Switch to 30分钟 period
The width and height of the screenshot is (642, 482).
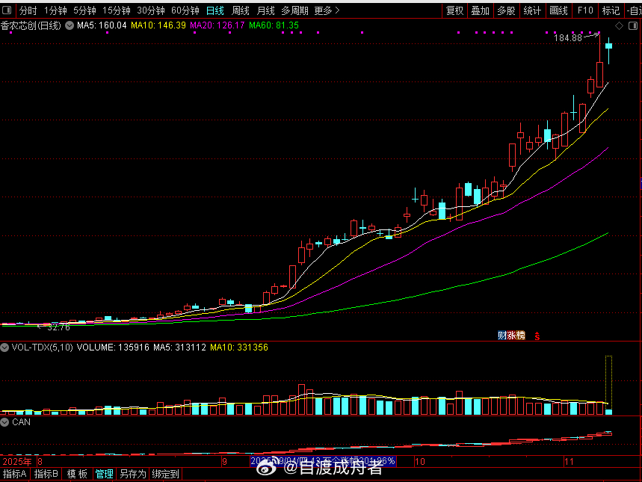151,10
